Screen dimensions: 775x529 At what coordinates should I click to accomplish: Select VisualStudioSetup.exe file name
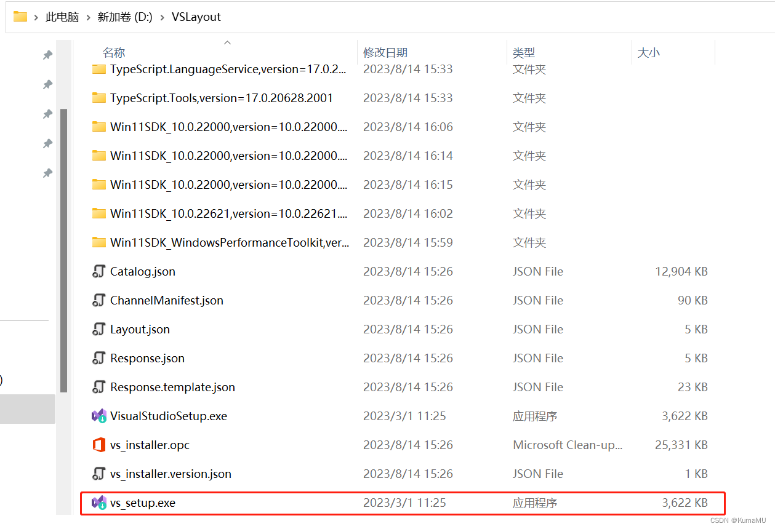point(169,416)
